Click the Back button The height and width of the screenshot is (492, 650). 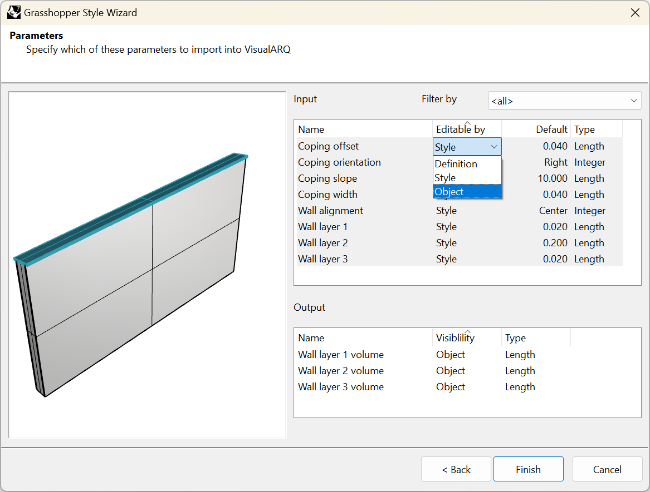[x=456, y=469]
